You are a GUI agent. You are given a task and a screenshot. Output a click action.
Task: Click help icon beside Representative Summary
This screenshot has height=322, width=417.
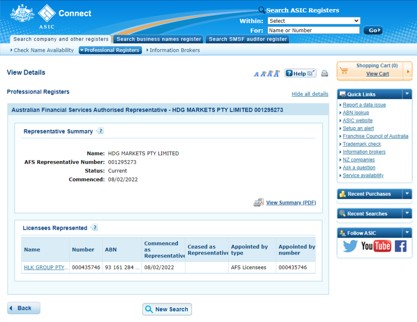[x=100, y=131]
